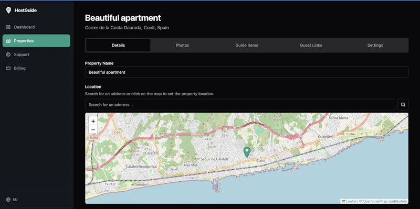Click into the Property Name field
420x209 pixels.
coord(247,72)
